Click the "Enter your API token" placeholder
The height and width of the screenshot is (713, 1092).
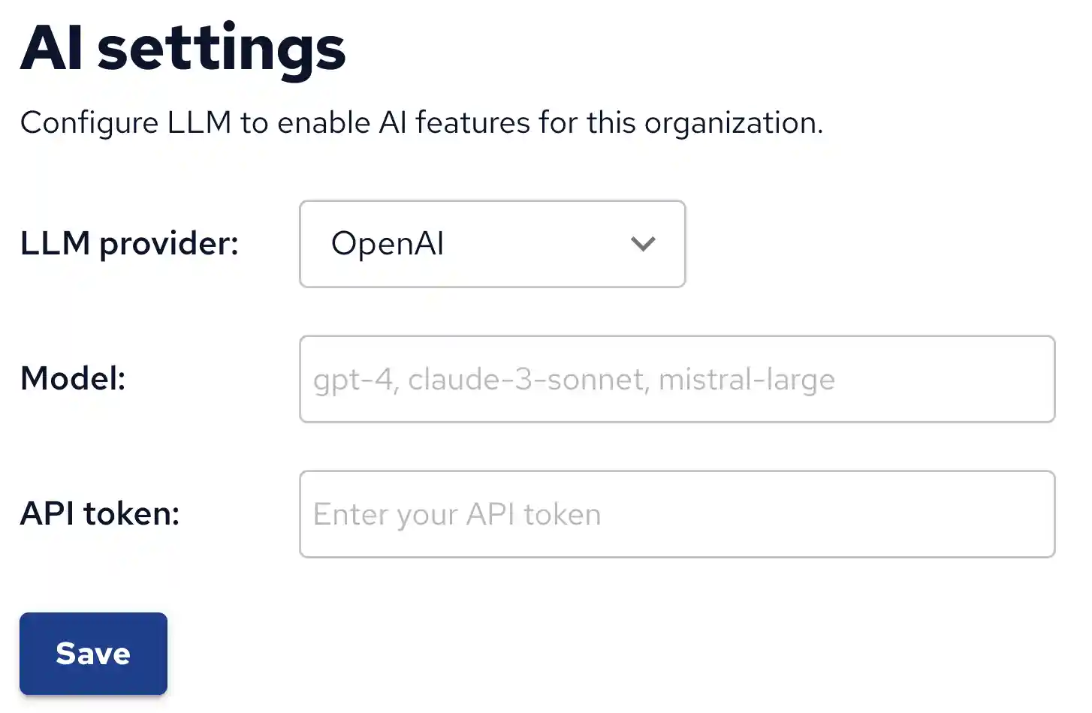457,515
